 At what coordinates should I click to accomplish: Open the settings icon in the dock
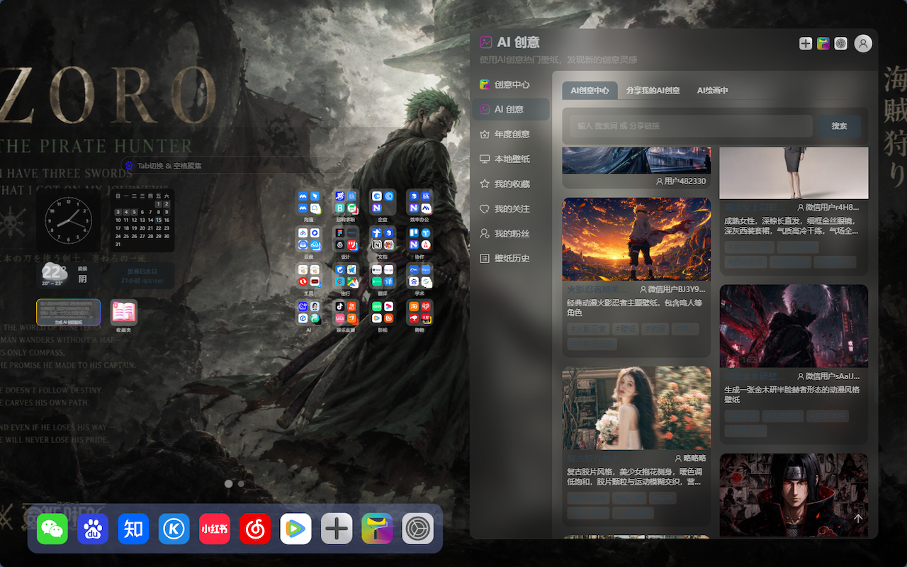[x=417, y=529]
